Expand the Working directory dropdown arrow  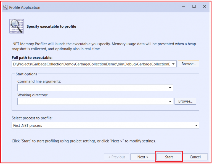click(170, 101)
